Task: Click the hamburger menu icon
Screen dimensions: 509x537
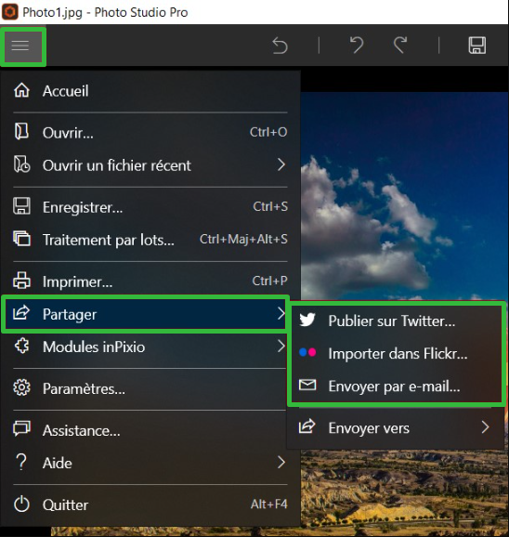Action: click(20, 46)
